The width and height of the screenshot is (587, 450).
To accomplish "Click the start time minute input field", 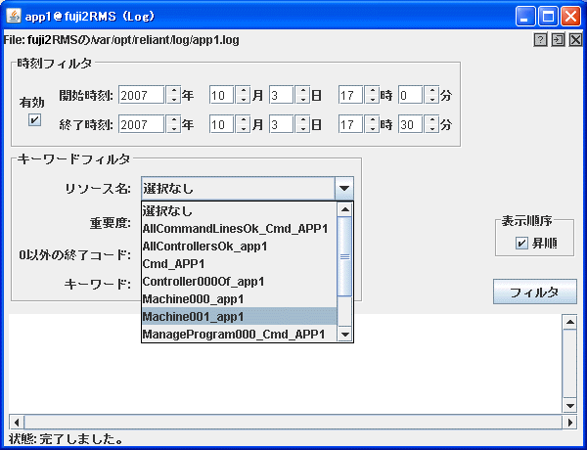I will tap(410, 96).
